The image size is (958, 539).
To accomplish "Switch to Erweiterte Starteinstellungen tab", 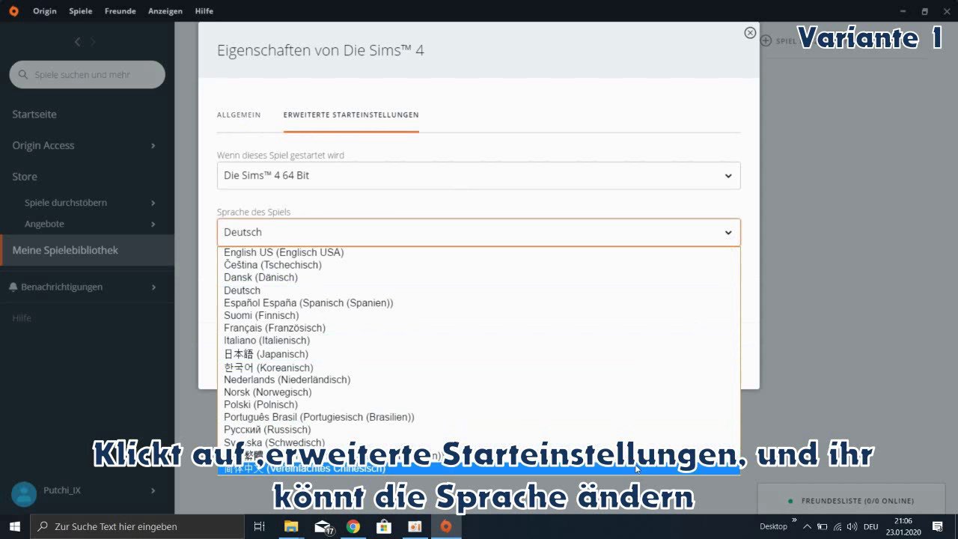I will 351,115.
